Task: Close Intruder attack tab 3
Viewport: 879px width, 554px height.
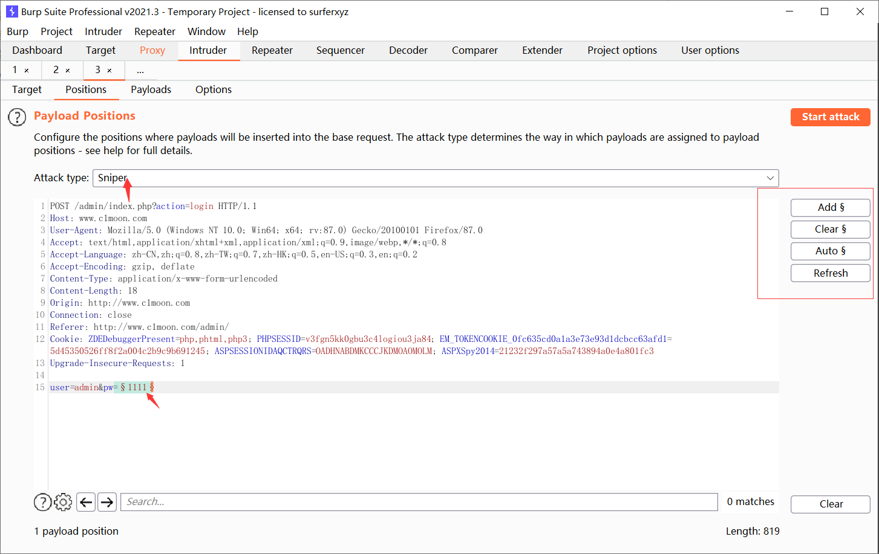Action: click(x=109, y=71)
